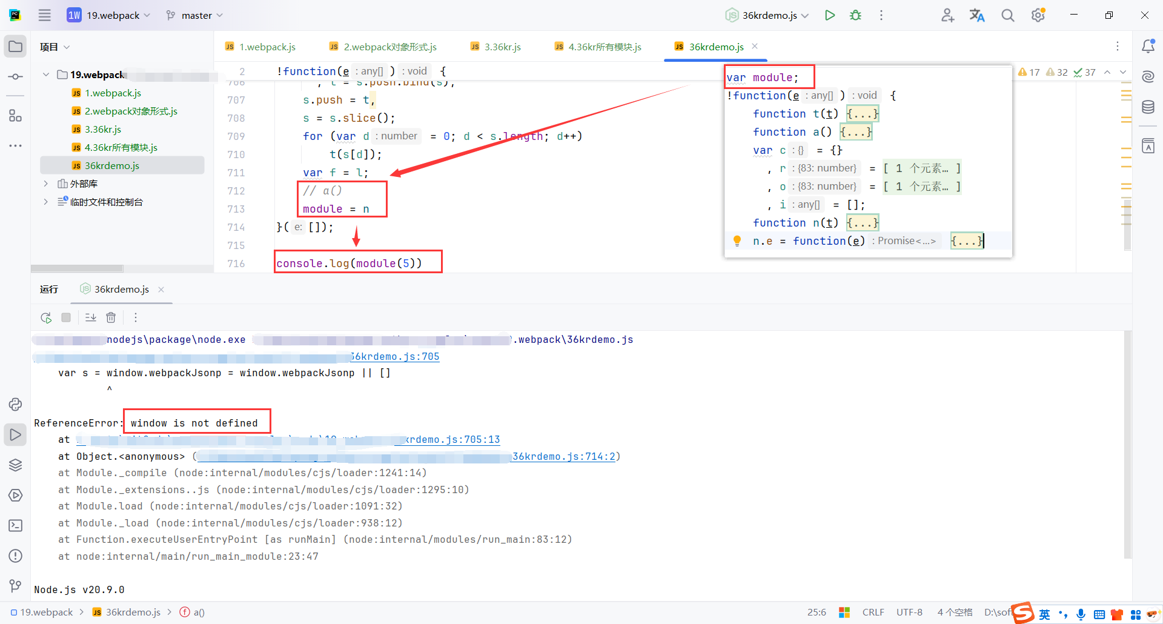Open the Commit tool window
This screenshot has height=624, width=1163.
pyautogui.click(x=15, y=77)
